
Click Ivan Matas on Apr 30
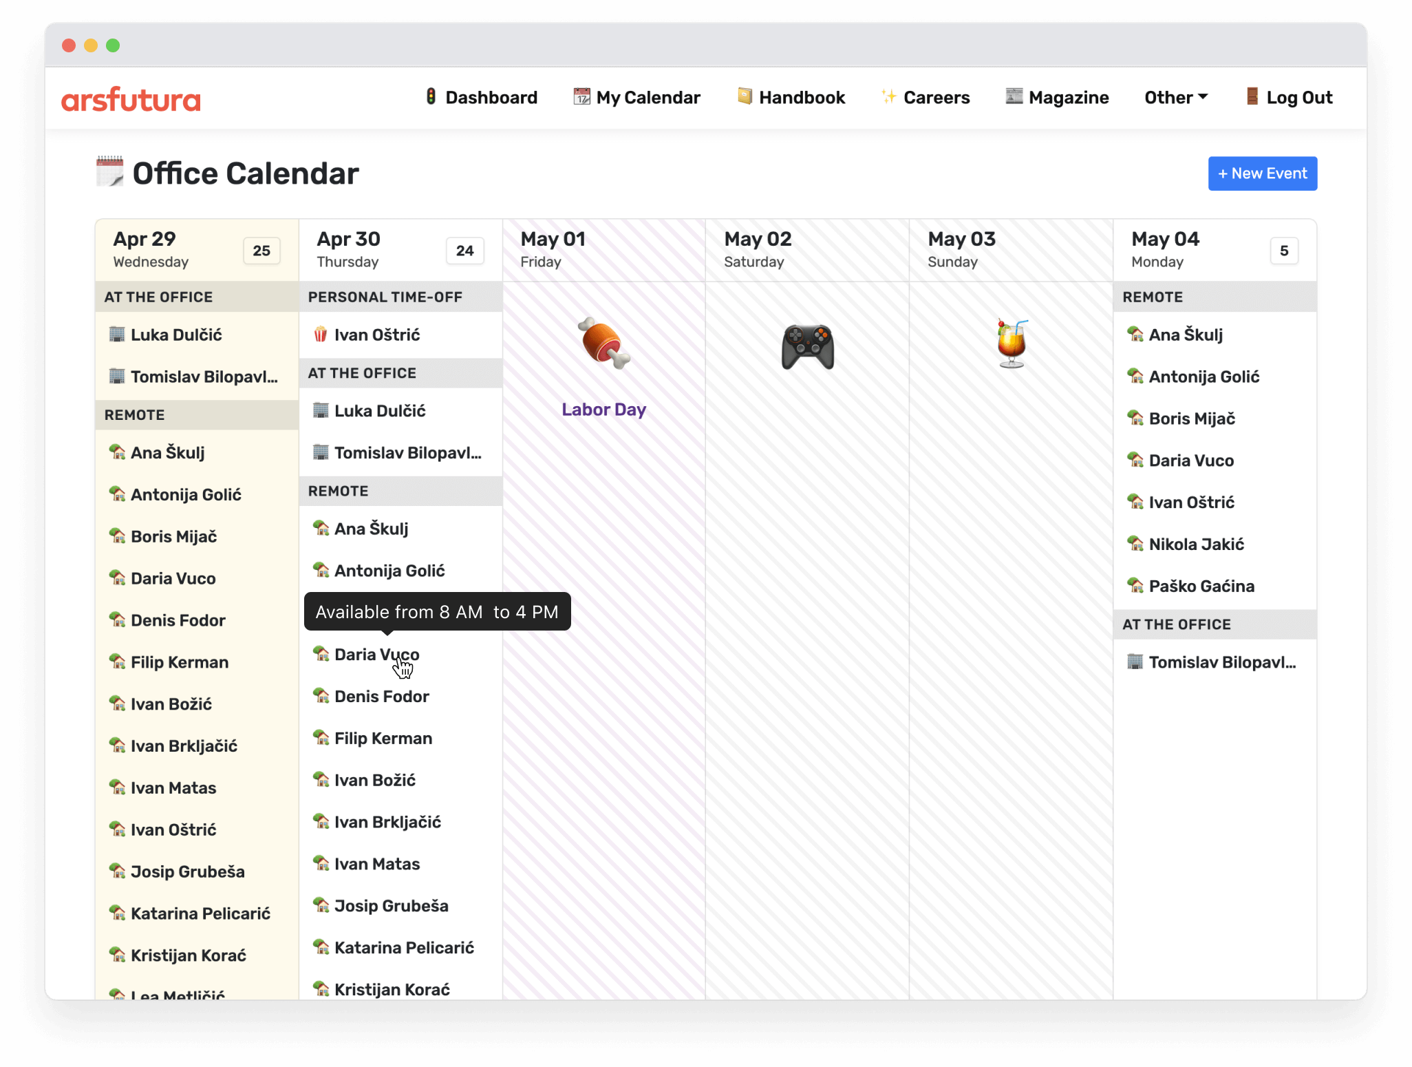click(377, 864)
